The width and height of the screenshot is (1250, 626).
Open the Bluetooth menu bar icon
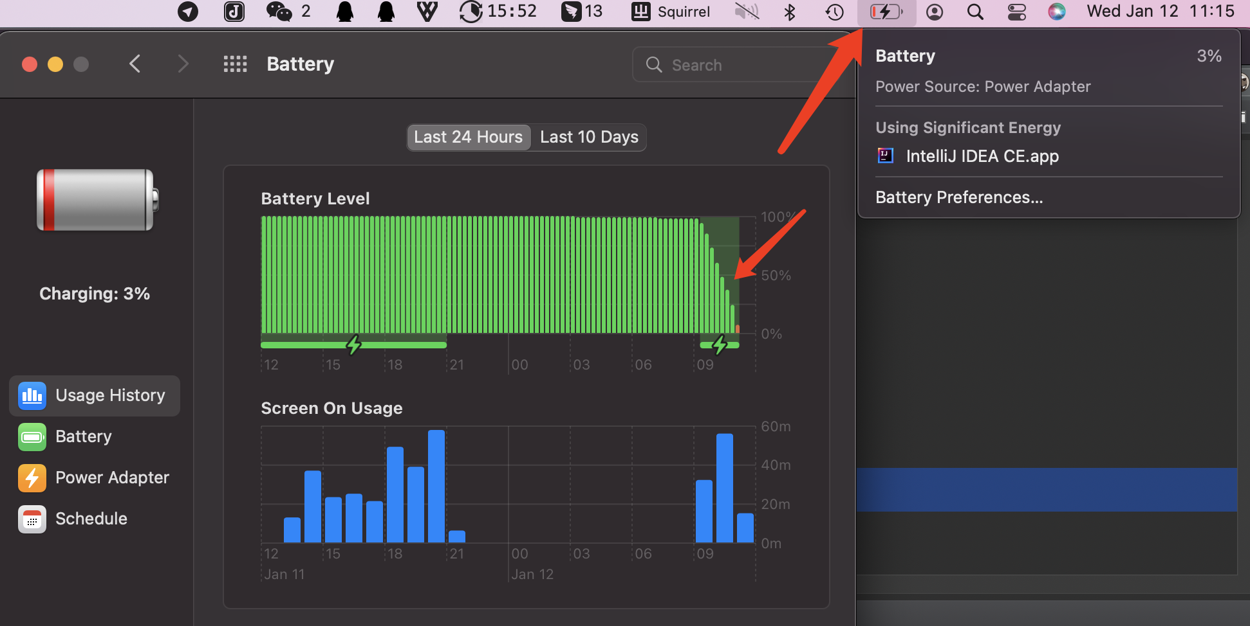point(790,12)
